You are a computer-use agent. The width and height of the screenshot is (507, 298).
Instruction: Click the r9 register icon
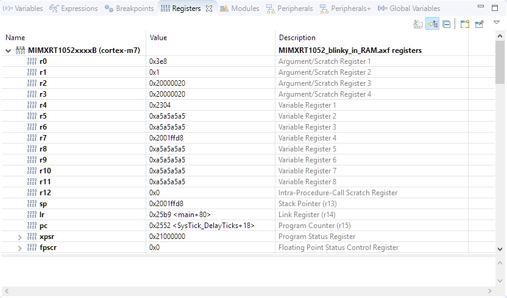point(32,160)
